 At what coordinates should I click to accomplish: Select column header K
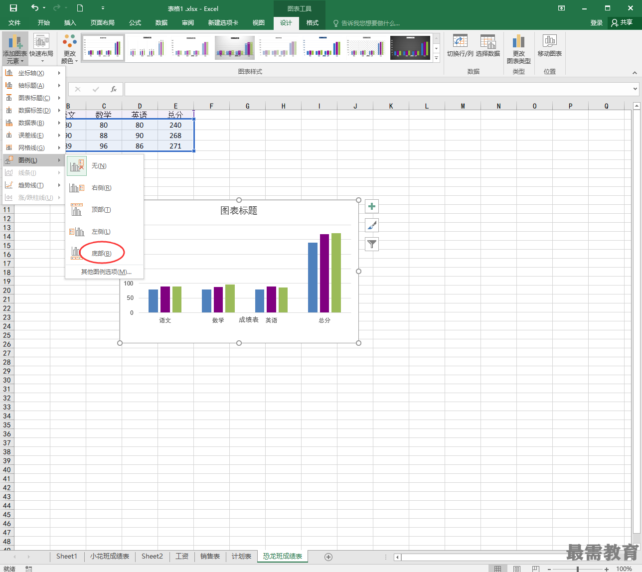point(391,106)
